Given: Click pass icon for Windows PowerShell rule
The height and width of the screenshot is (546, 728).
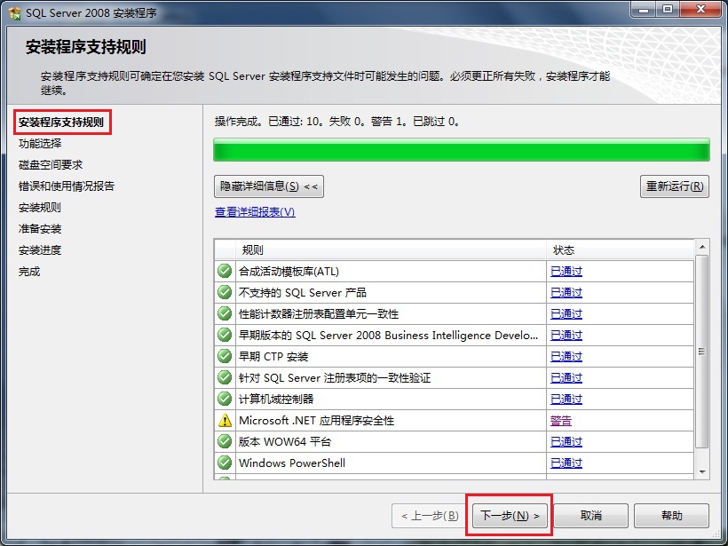Looking at the screenshot, I should 225,463.
